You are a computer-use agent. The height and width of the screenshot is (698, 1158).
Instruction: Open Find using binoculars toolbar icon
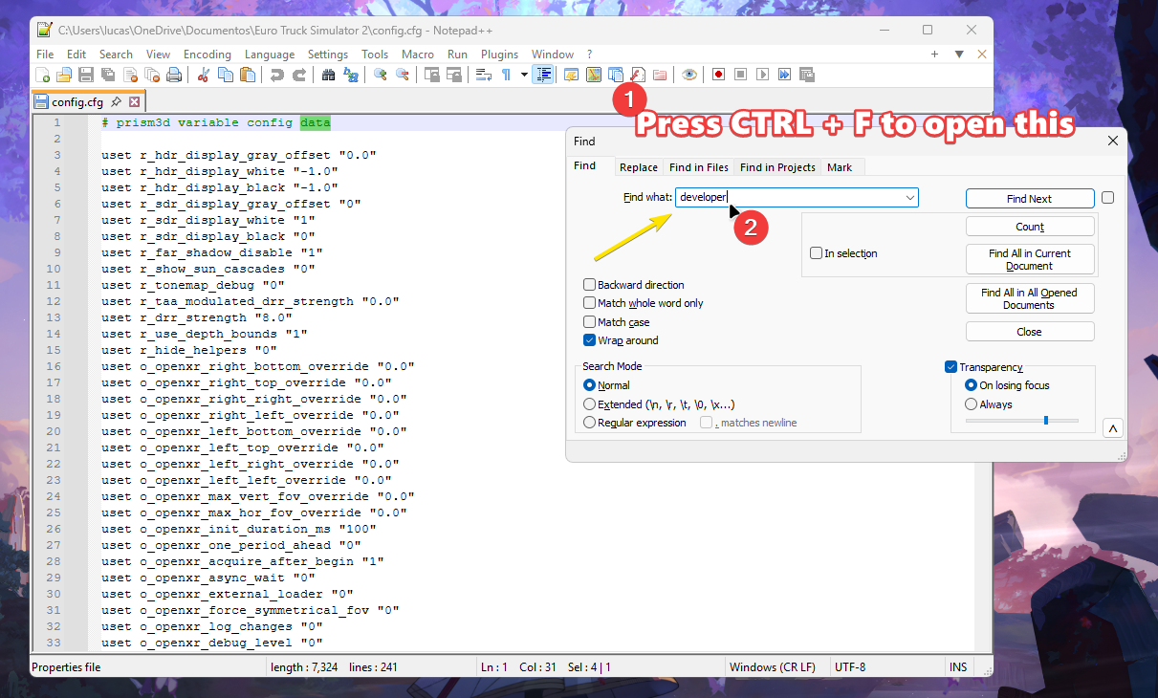[329, 75]
